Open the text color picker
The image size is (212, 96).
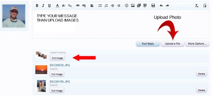57,6
